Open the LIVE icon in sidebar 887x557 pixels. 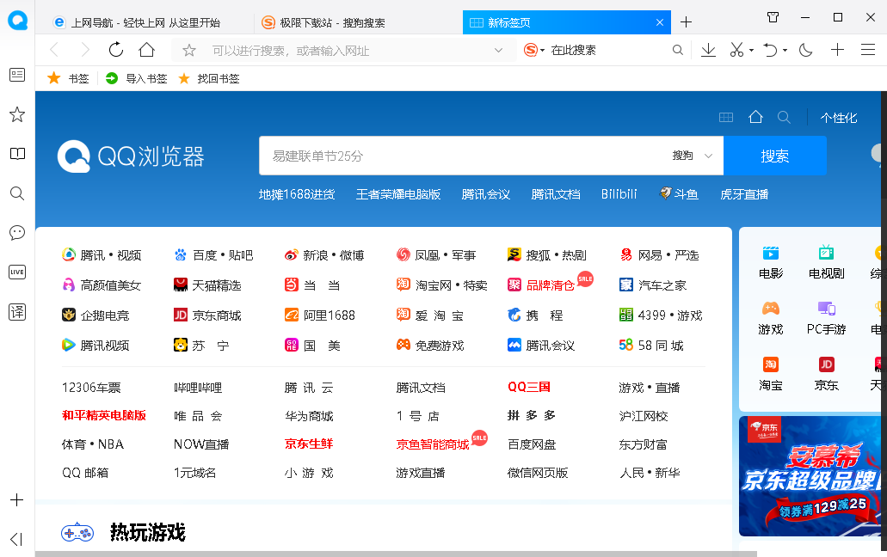click(17, 272)
